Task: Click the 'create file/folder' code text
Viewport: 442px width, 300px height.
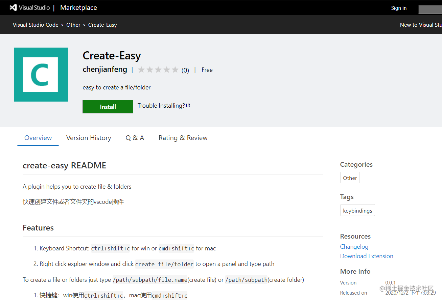Action: 164,264
